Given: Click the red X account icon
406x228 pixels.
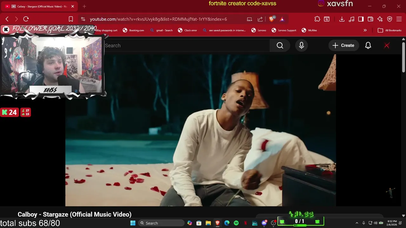Looking at the screenshot, I should tap(387, 46).
